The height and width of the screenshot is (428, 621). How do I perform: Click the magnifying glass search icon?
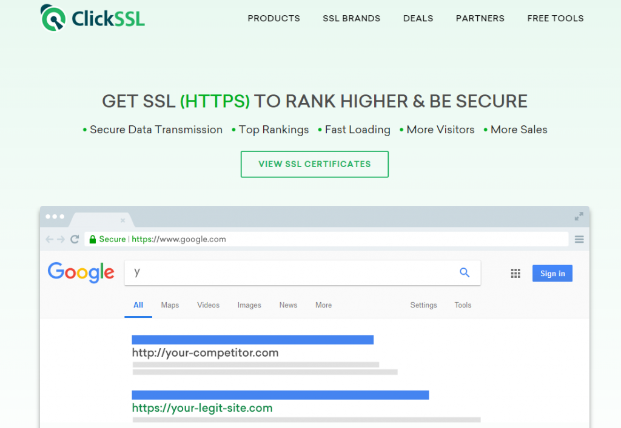[x=465, y=272]
